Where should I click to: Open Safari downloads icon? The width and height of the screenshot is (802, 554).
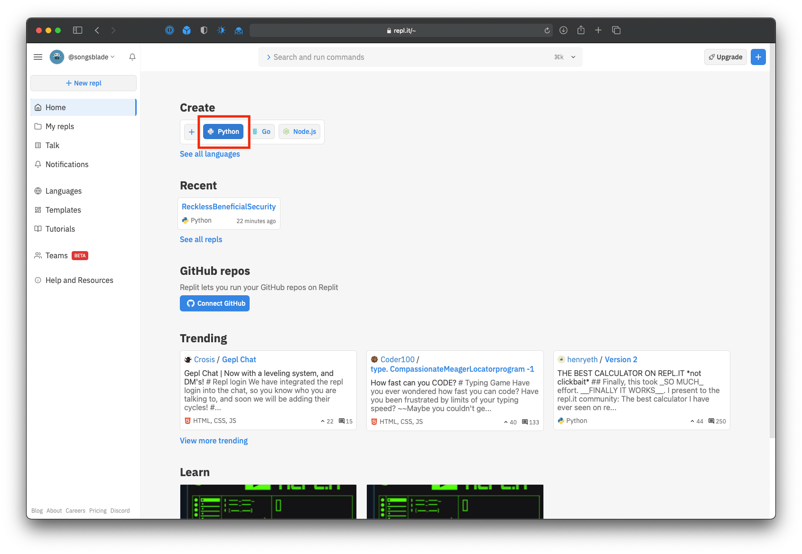[563, 30]
